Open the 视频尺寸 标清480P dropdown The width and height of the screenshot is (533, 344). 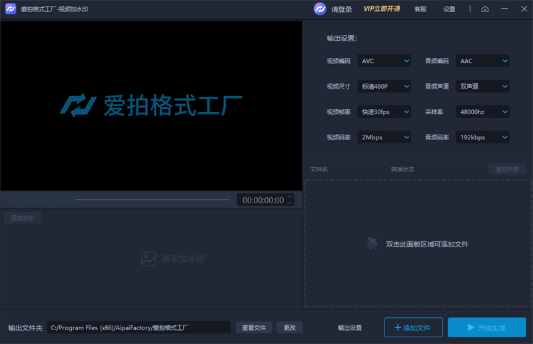pos(384,87)
